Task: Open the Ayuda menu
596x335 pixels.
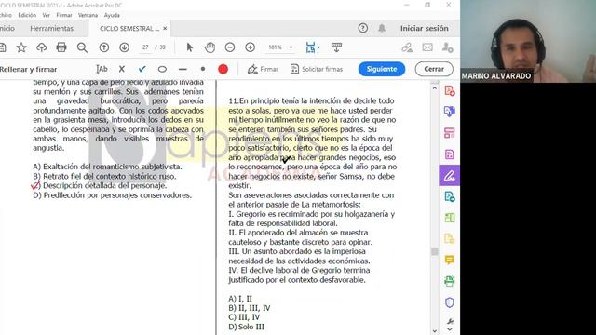Action: pyautogui.click(x=112, y=15)
